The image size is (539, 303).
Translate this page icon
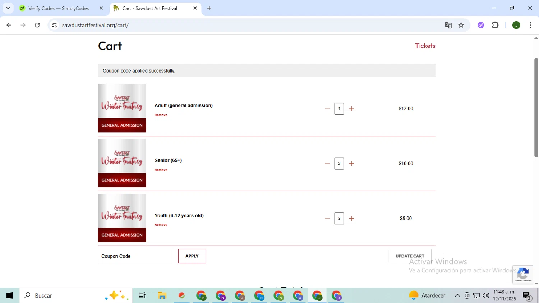click(448, 25)
